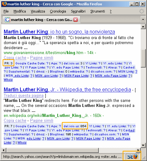Click the SEO for Firefox status bar icon

point(133,156)
